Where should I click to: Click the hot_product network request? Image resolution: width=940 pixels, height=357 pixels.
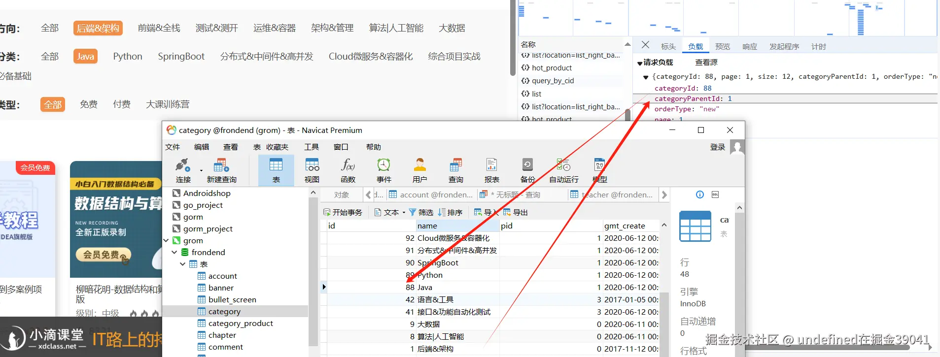click(x=552, y=68)
